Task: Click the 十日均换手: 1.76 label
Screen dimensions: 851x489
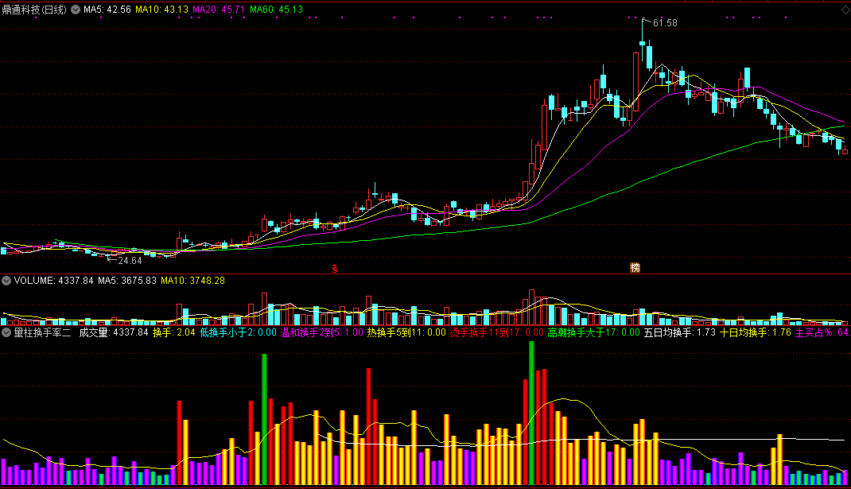Action: point(756,332)
